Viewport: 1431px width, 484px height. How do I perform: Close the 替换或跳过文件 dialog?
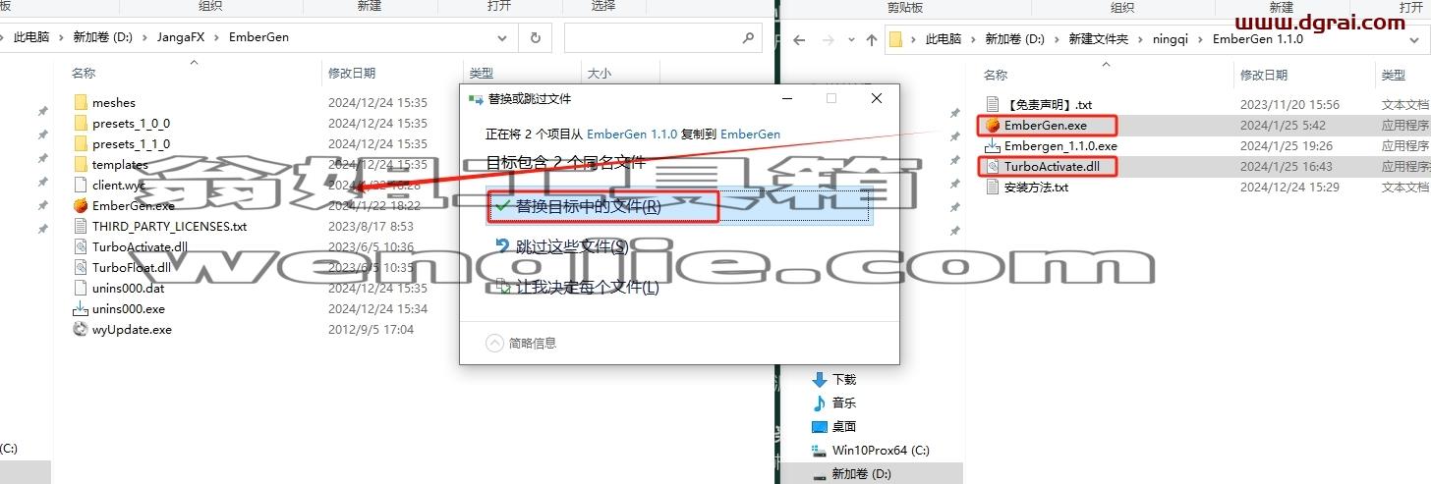[x=876, y=98]
